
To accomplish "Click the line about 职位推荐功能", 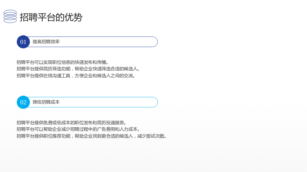I will click(92, 136).
